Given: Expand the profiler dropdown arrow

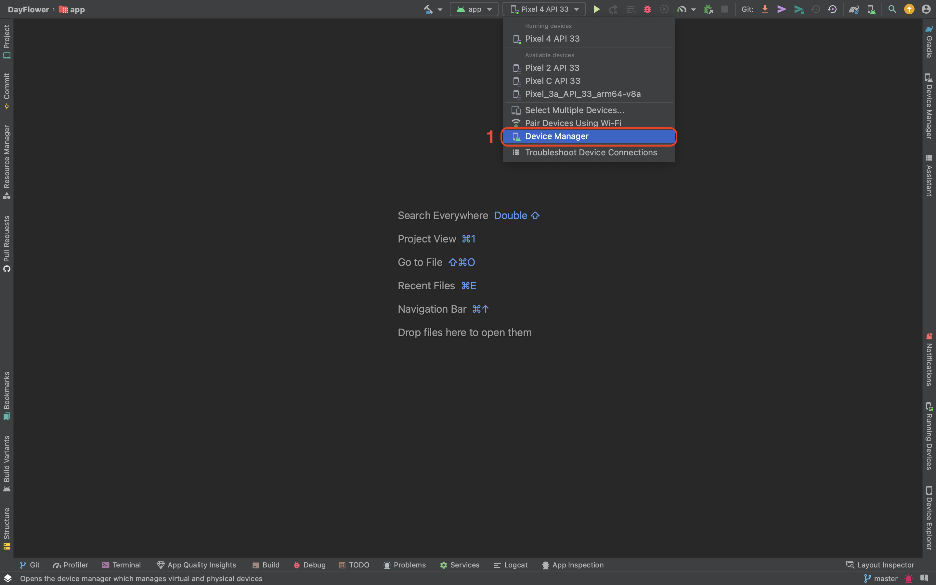Looking at the screenshot, I should tap(694, 10).
